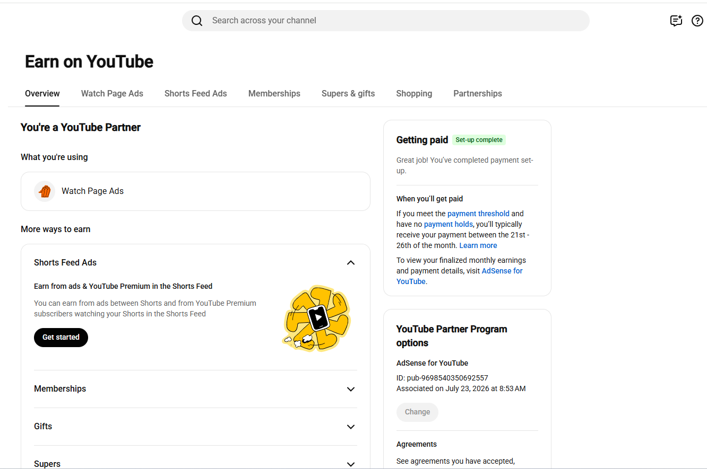
Task: Click the Gifts row label
Action: (43, 427)
